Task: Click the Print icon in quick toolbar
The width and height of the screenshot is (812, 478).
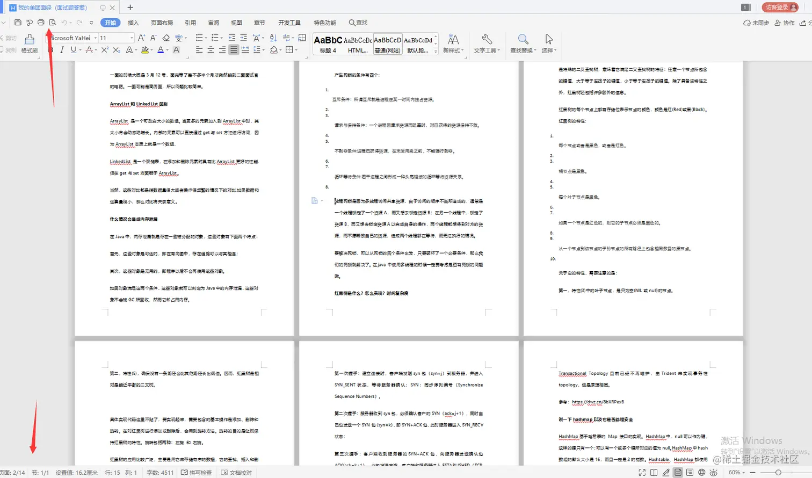Action: click(x=41, y=23)
